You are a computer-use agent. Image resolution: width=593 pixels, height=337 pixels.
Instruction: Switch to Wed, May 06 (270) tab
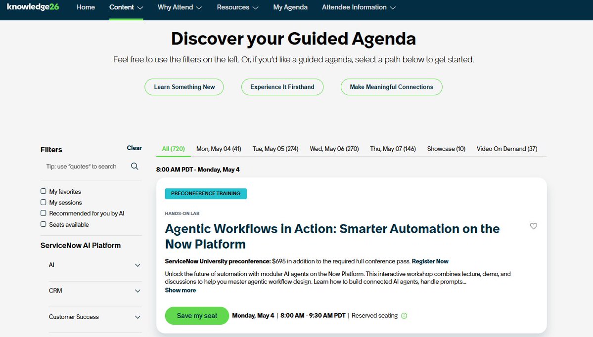pos(334,149)
